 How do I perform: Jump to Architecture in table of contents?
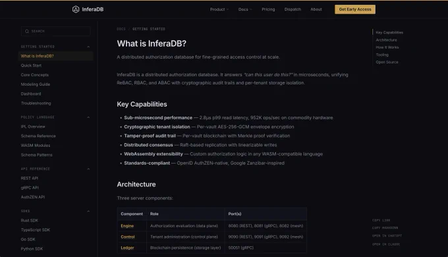[386, 40]
